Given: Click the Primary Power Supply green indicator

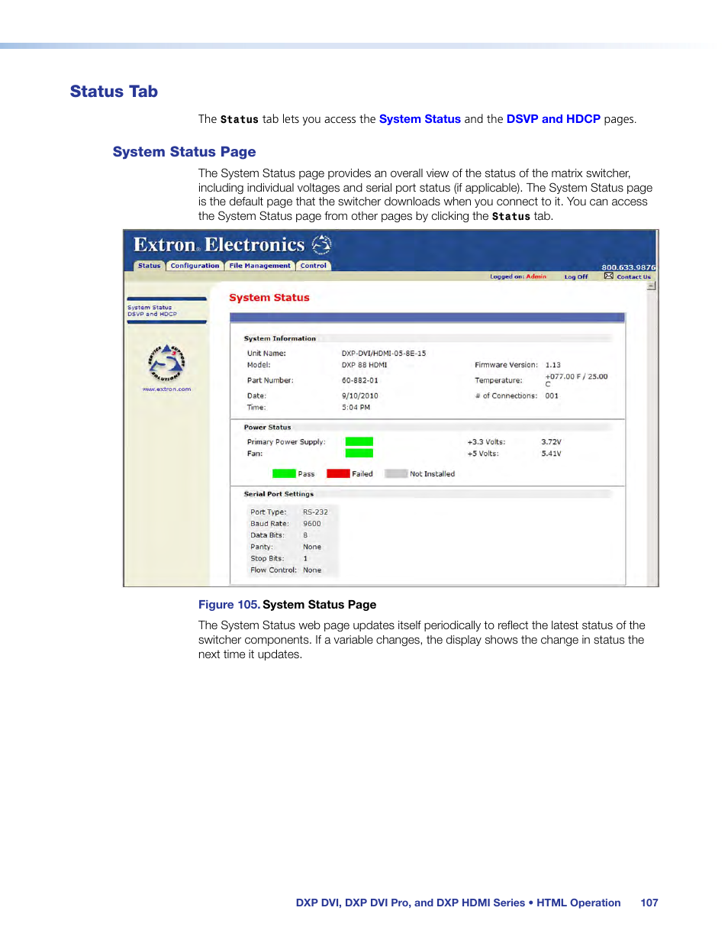Looking at the screenshot, I should click(359, 441).
